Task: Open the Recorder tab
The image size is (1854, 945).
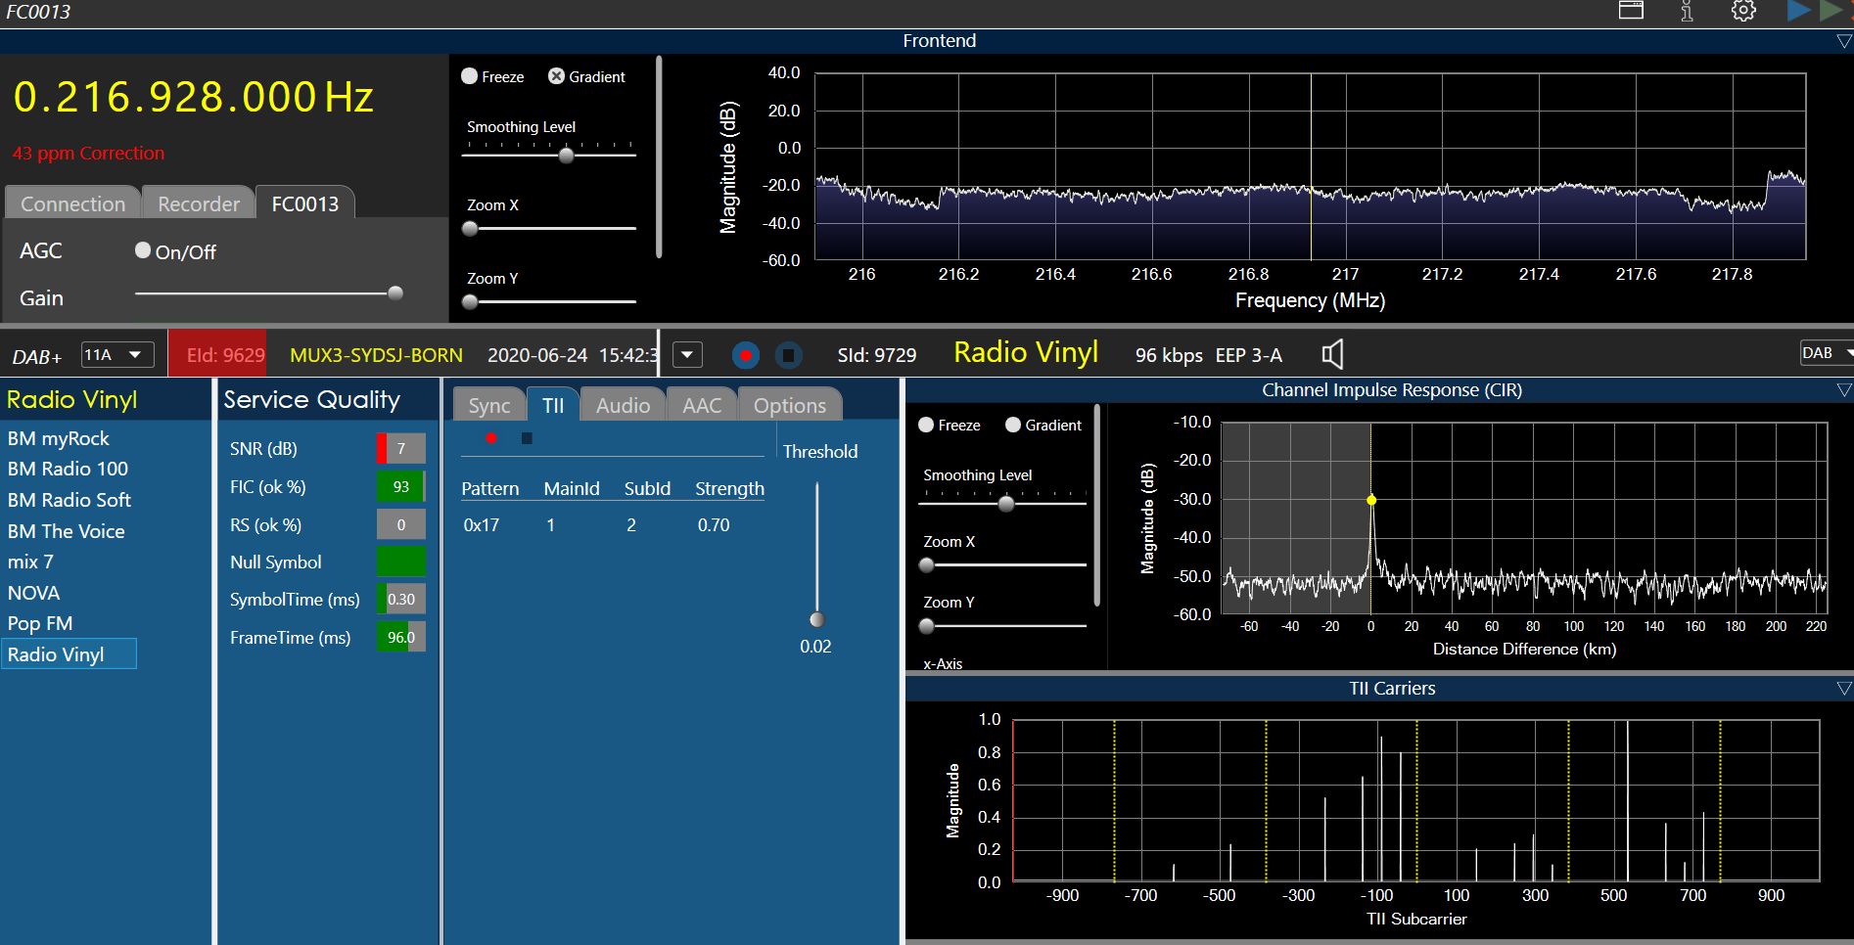Action: coord(199,203)
